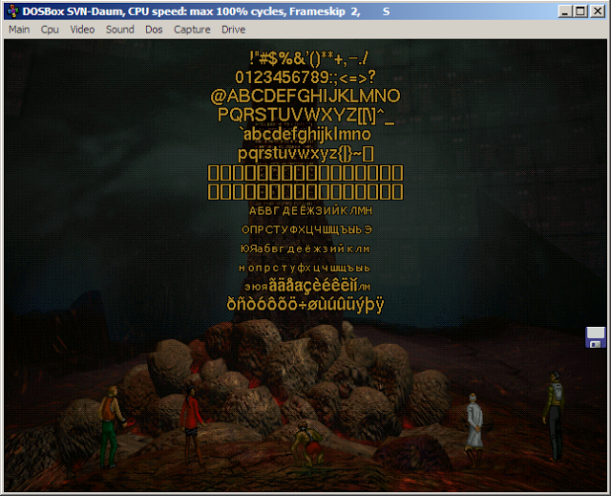Minimize the DOSBox window
611x496 pixels.
[x=564, y=11]
